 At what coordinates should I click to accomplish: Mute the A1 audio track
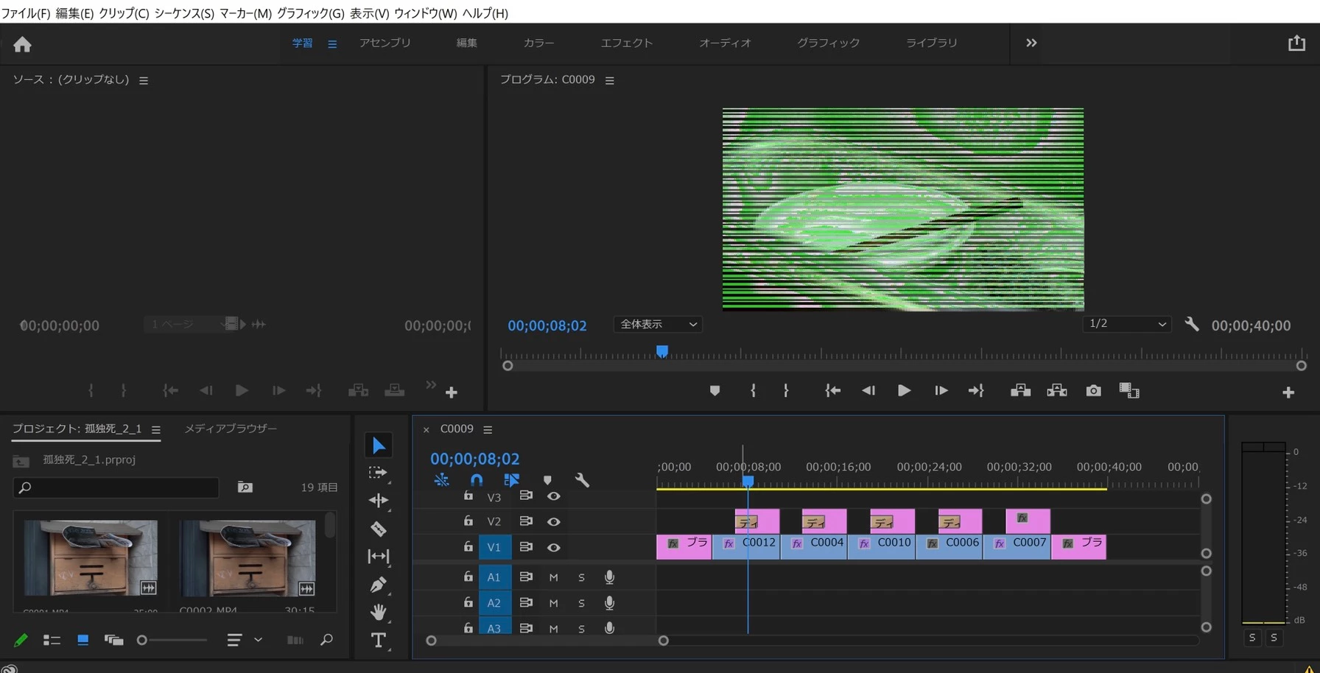tap(553, 577)
